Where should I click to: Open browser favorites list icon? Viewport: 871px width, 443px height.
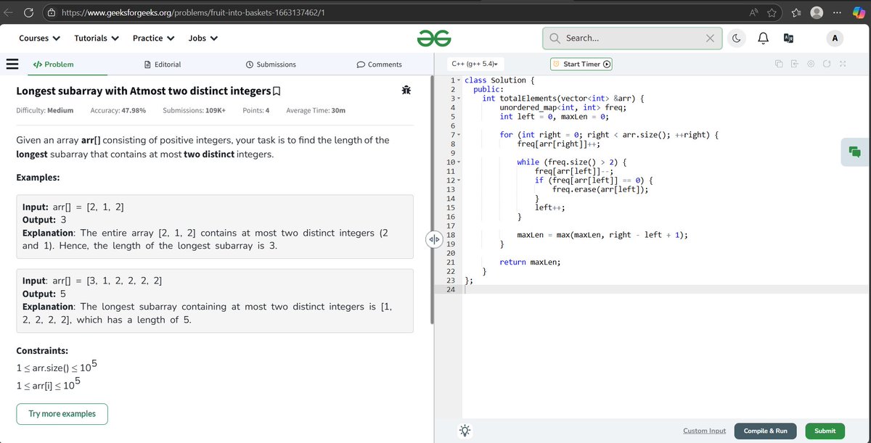click(x=796, y=12)
